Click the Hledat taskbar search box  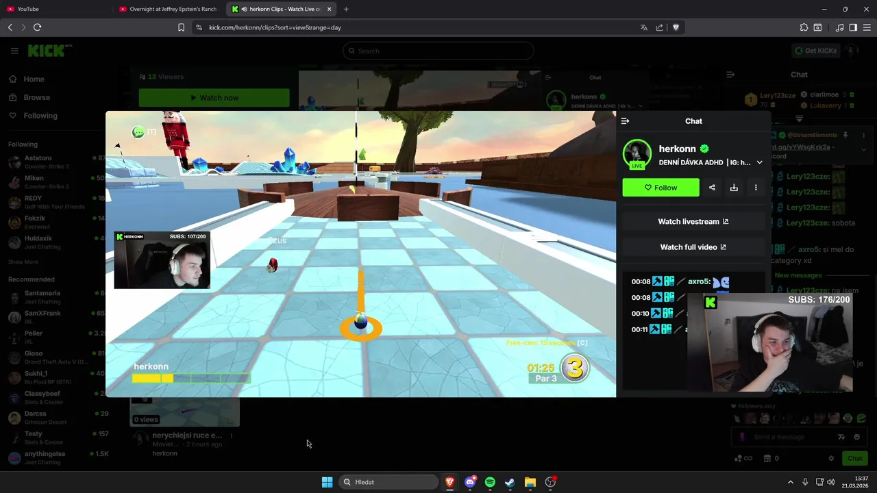pyautogui.click(x=388, y=482)
